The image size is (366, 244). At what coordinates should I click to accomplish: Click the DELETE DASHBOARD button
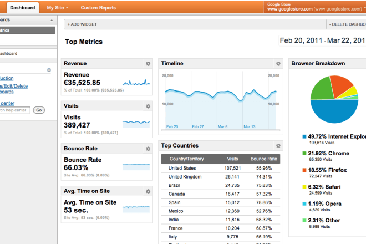pos(347,24)
